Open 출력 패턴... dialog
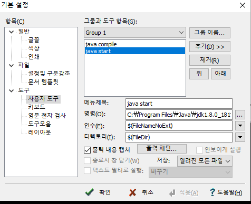The image size is (251, 204). point(162,149)
